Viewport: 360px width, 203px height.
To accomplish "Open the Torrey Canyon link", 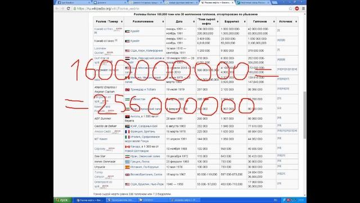I will (99, 174).
